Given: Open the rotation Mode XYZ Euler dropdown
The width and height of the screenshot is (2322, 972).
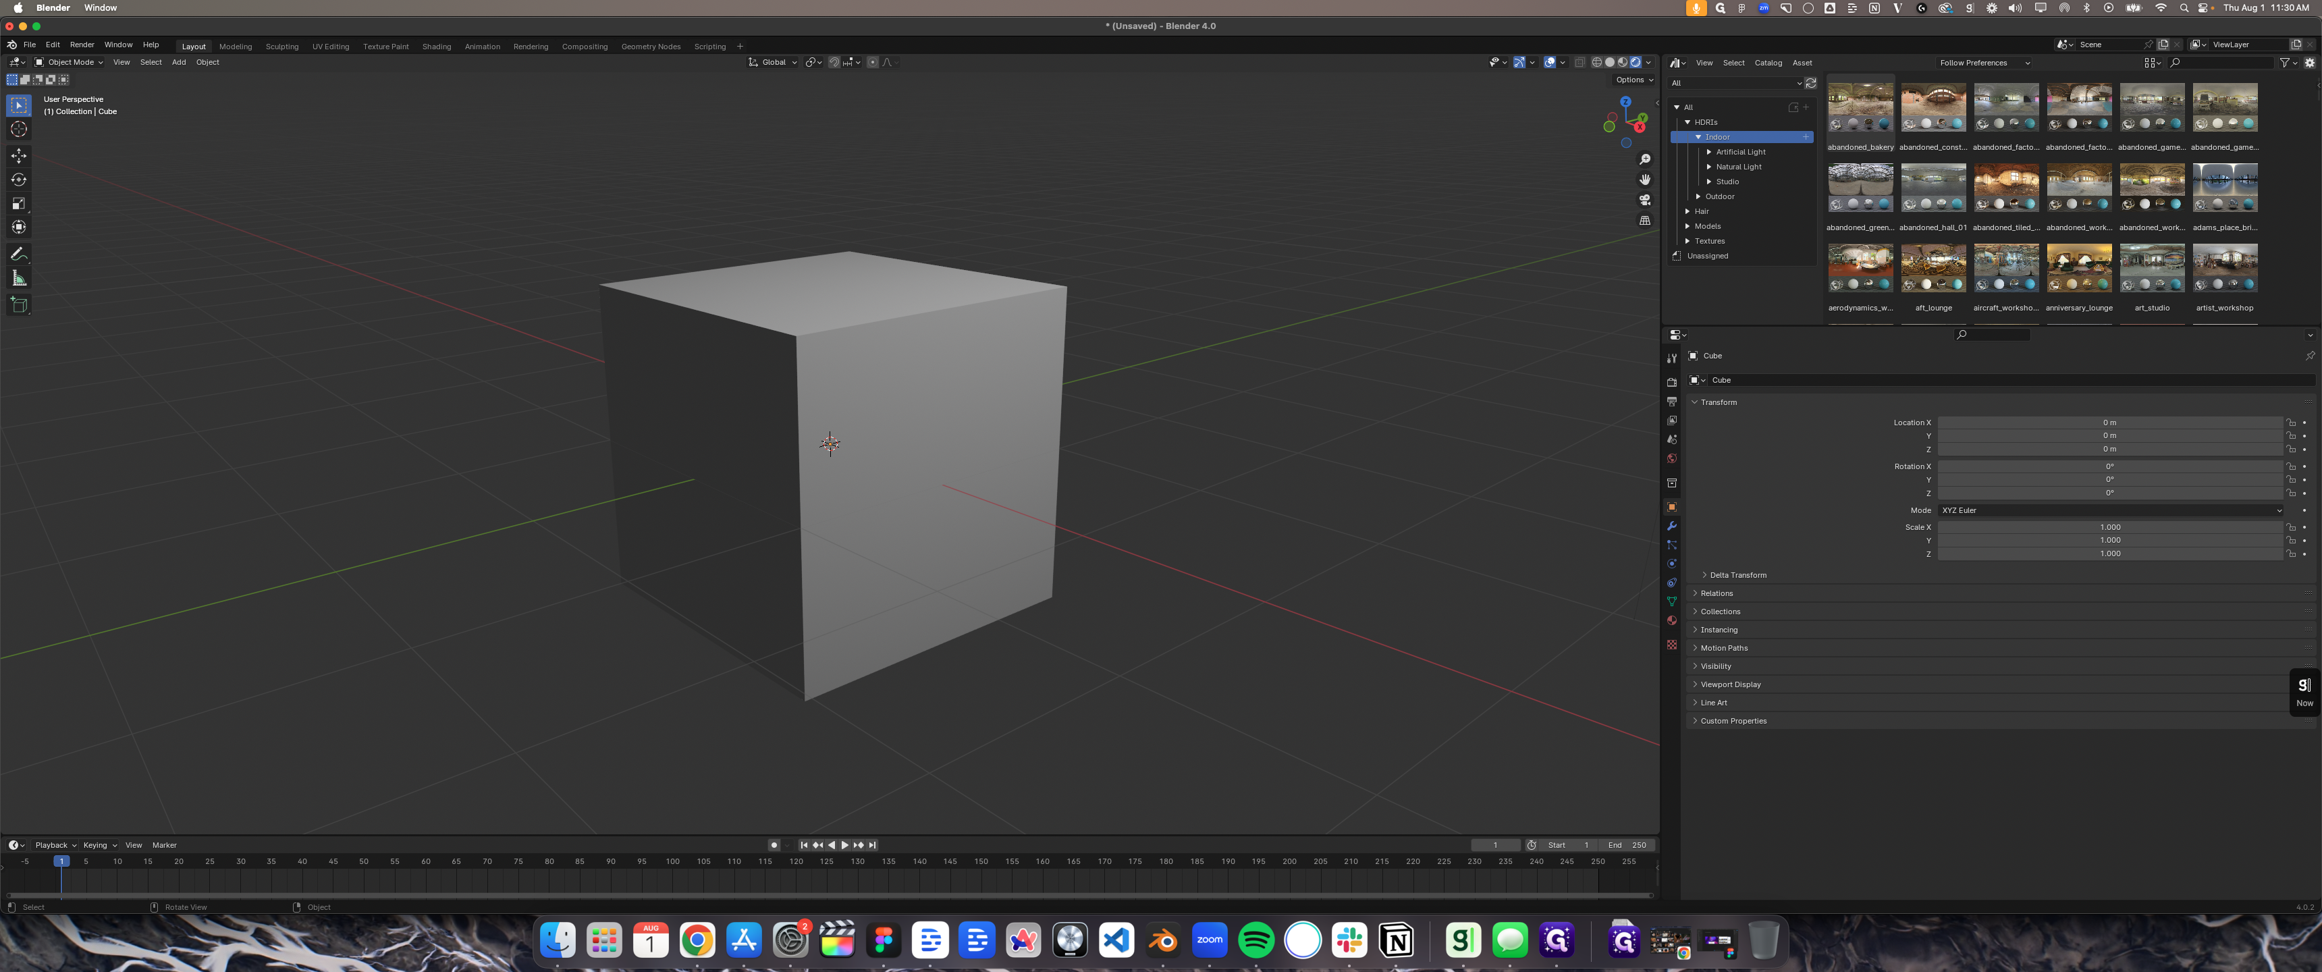Looking at the screenshot, I should [2111, 510].
